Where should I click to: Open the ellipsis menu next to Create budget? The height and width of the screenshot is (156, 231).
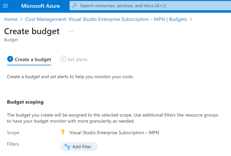tap(71, 31)
